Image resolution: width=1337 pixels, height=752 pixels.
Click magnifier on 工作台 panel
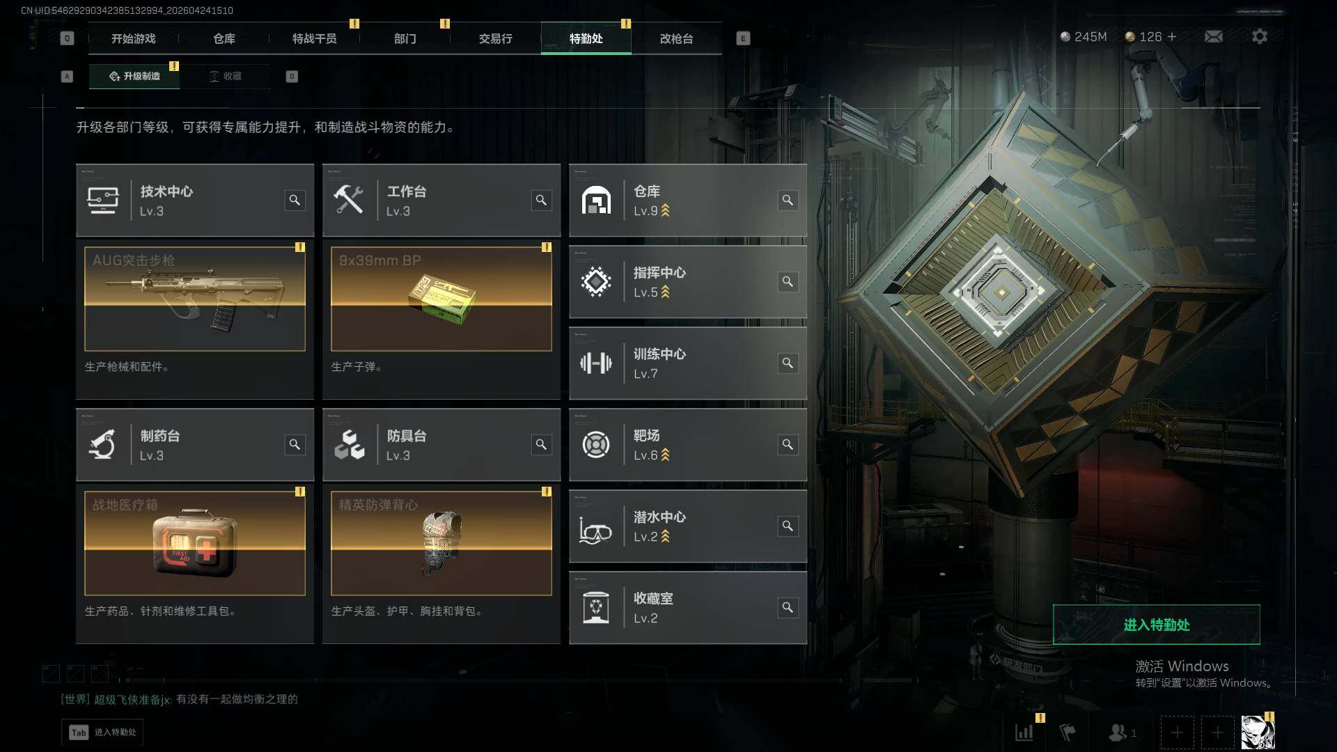[541, 201]
